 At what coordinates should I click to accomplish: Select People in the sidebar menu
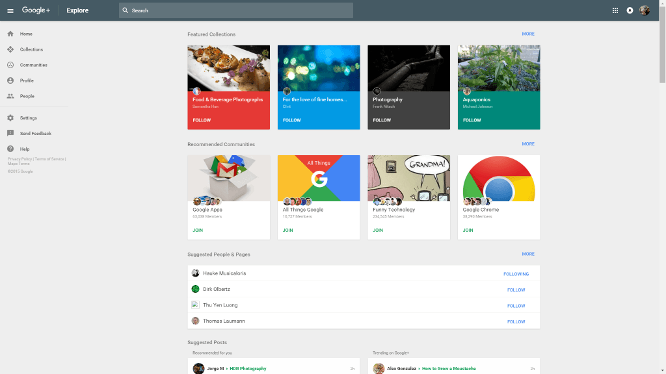point(27,96)
